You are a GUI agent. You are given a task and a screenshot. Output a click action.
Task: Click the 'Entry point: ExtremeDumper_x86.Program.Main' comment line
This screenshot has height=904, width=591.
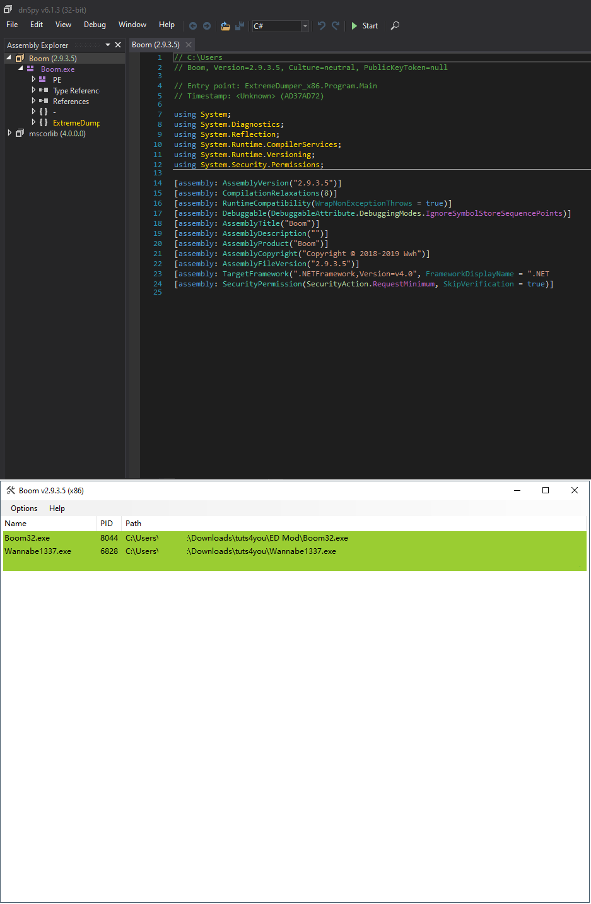coord(276,86)
